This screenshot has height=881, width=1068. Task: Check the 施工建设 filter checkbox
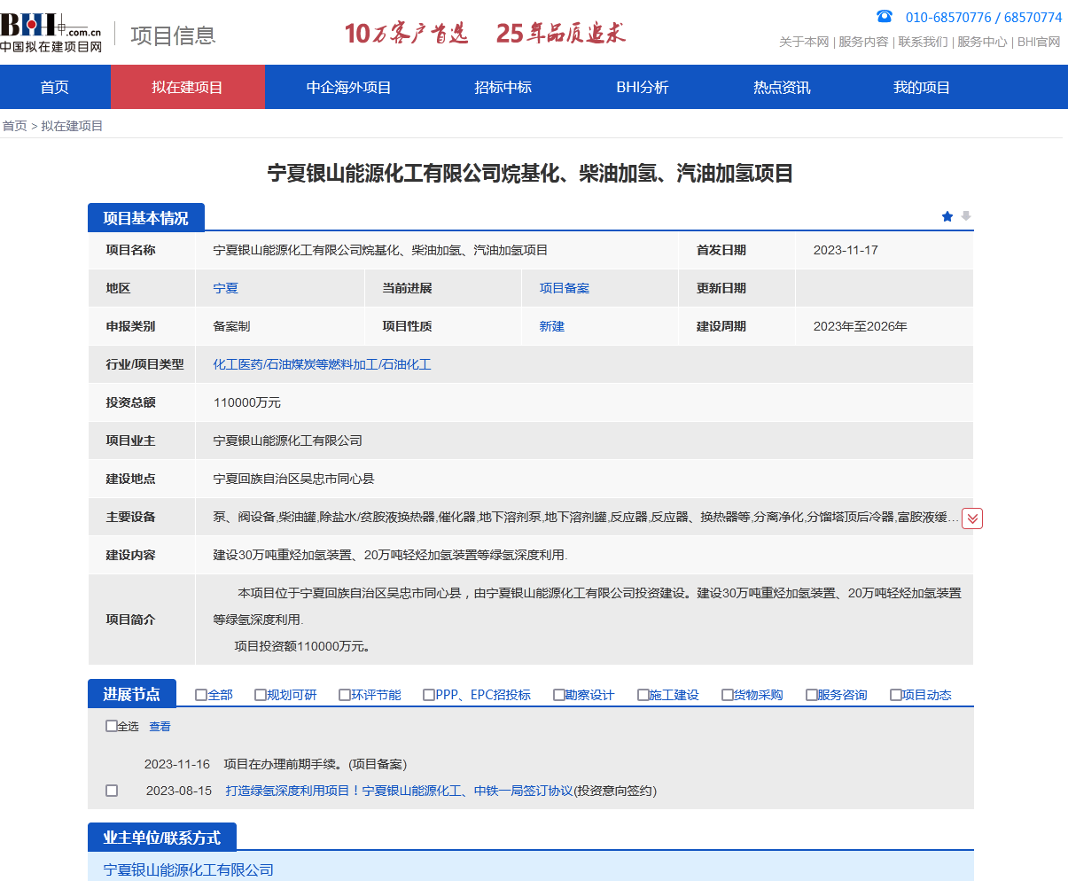[x=642, y=695]
